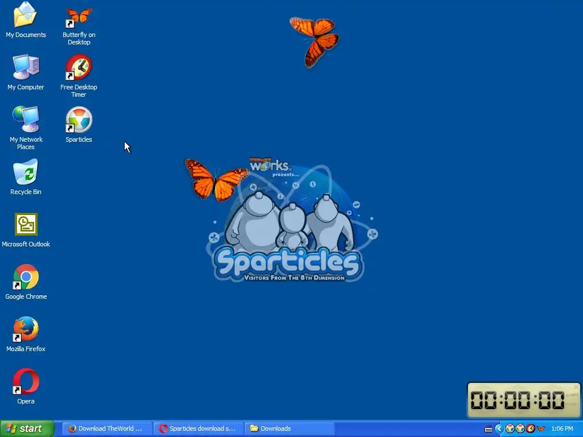Switch to Download TheWorld Firefox taskbar window
The image size is (583, 437).
click(107, 428)
